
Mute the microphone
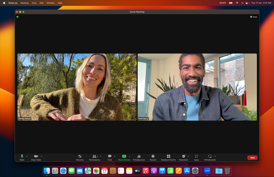[x=22, y=157]
